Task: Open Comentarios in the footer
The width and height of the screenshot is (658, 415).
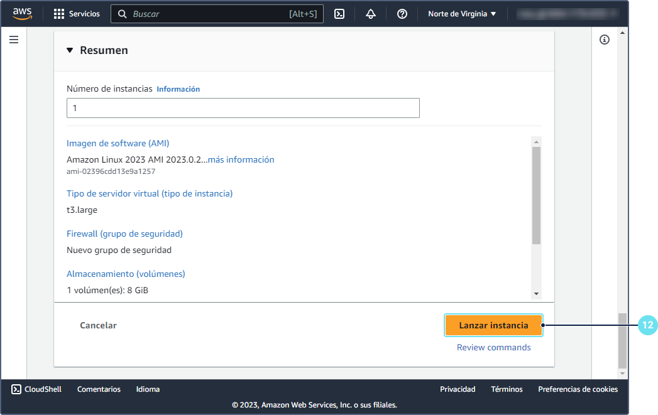Action: (99, 389)
